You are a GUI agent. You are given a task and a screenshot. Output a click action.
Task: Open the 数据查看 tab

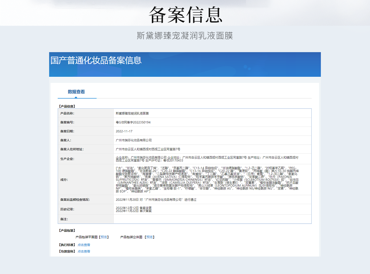pyautogui.click(x=76, y=92)
